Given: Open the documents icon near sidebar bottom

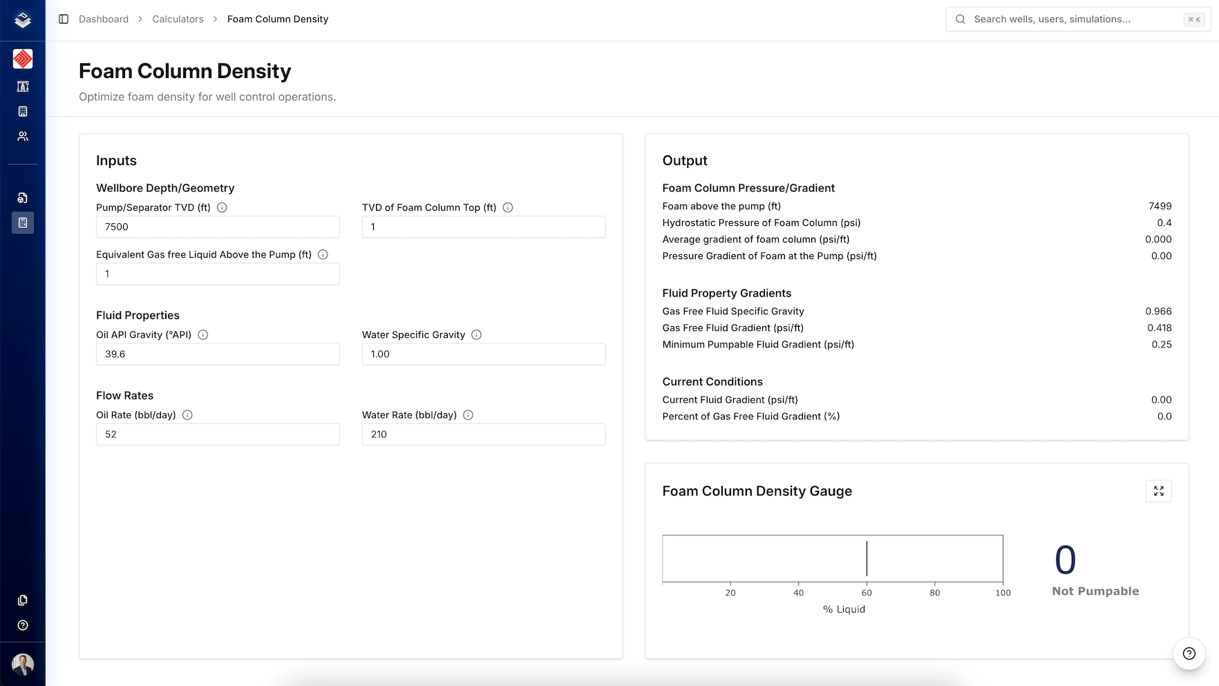Looking at the screenshot, I should [x=23, y=600].
